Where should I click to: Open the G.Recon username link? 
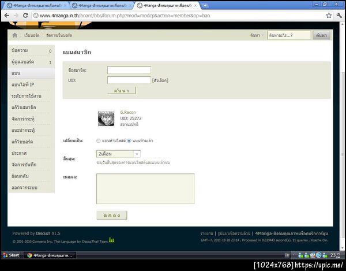pos(128,112)
